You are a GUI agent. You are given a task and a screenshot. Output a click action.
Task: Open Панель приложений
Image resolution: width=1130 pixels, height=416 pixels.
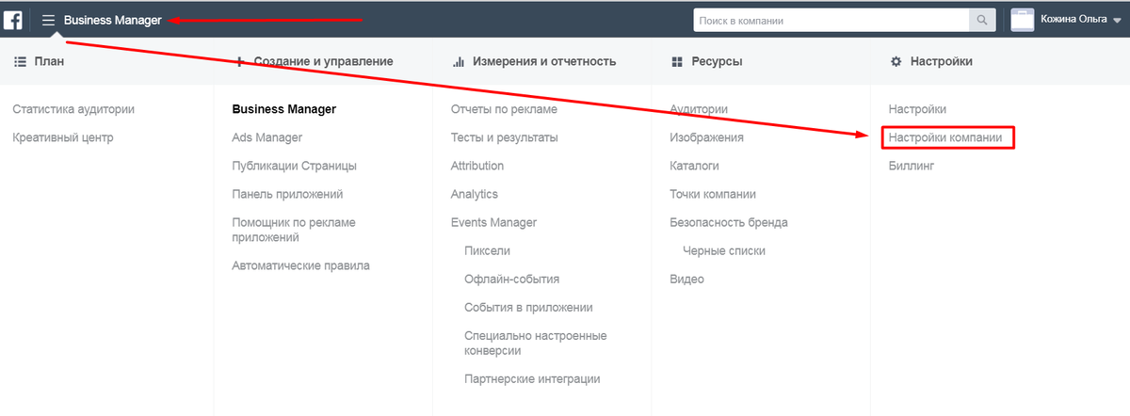point(287,194)
